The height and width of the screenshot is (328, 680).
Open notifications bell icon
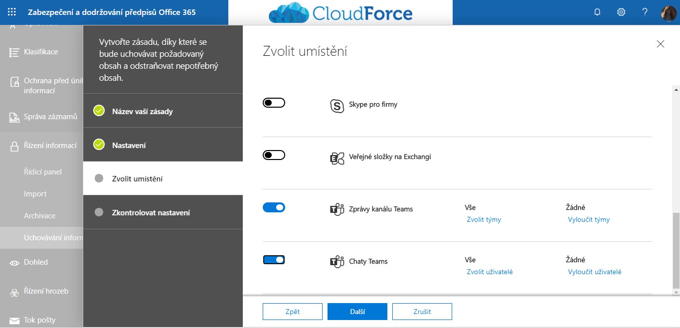[x=597, y=12]
